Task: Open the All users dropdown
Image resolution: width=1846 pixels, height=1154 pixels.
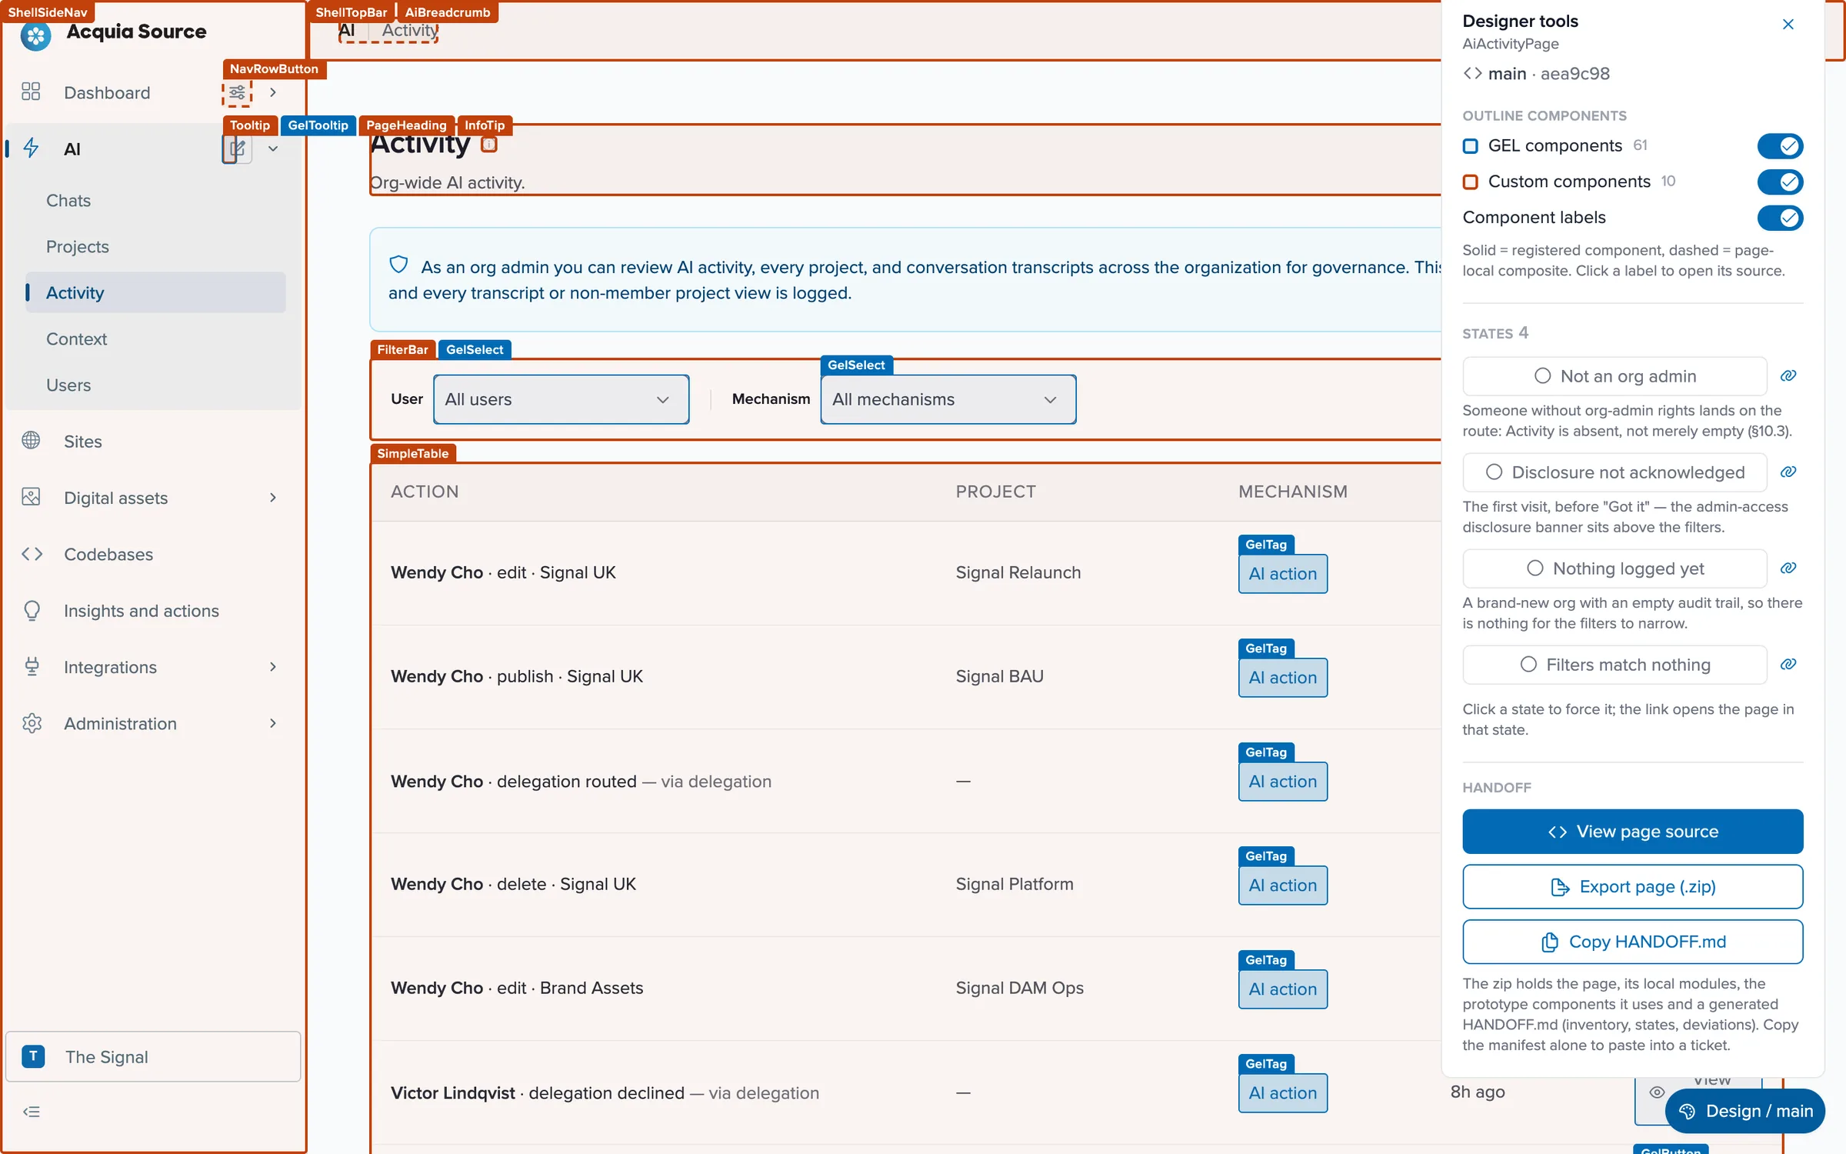Action: pyautogui.click(x=561, y=399)
